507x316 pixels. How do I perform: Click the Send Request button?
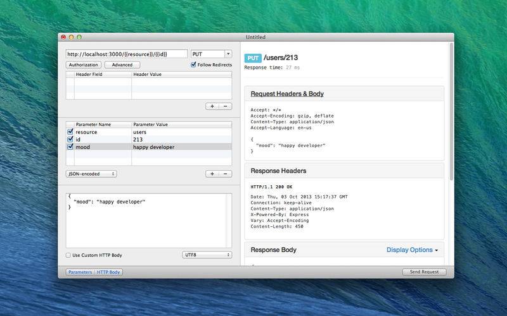(424, 272)
